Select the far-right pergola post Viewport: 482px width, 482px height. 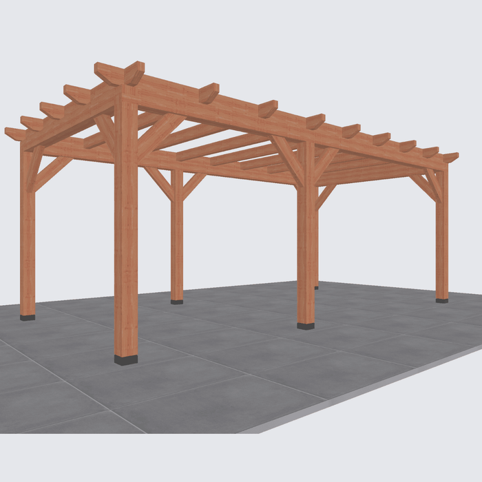point(442,235)
